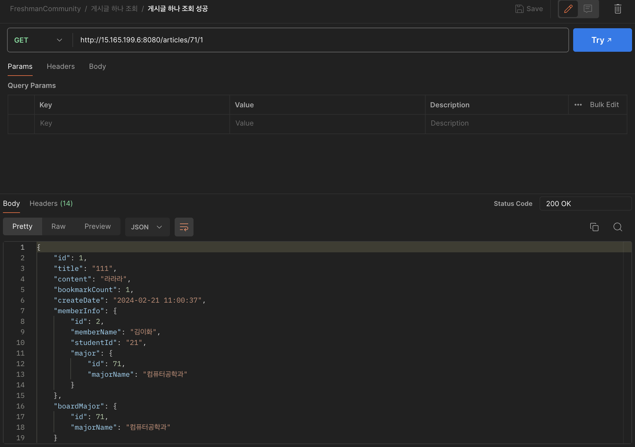Open FreshmanCommunity in the breadcrumb

[45, 9]
